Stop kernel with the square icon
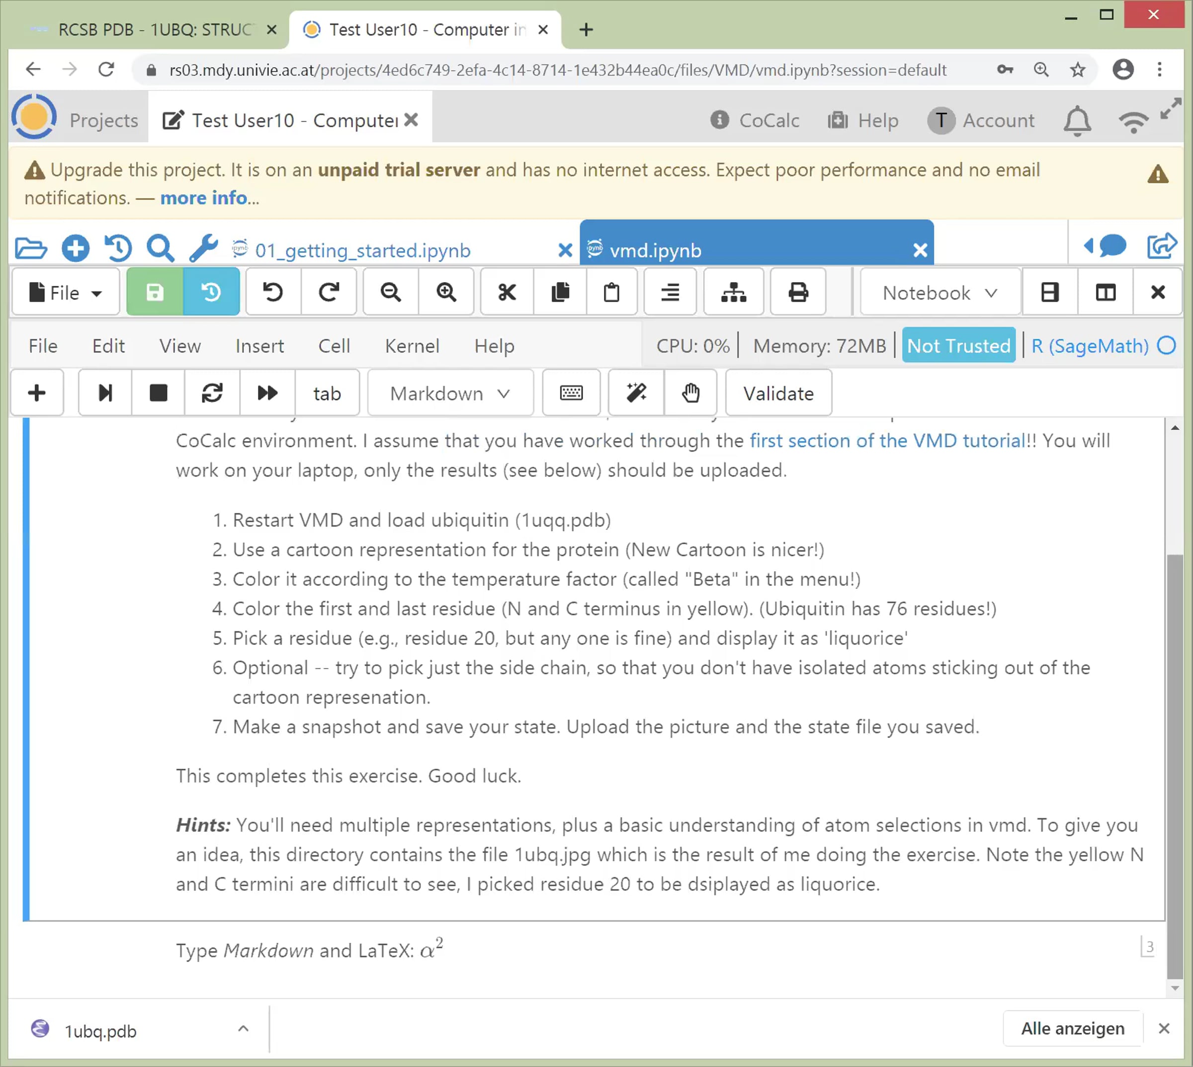Viewport: 1193px width, 1067px height. coord(158,393)
